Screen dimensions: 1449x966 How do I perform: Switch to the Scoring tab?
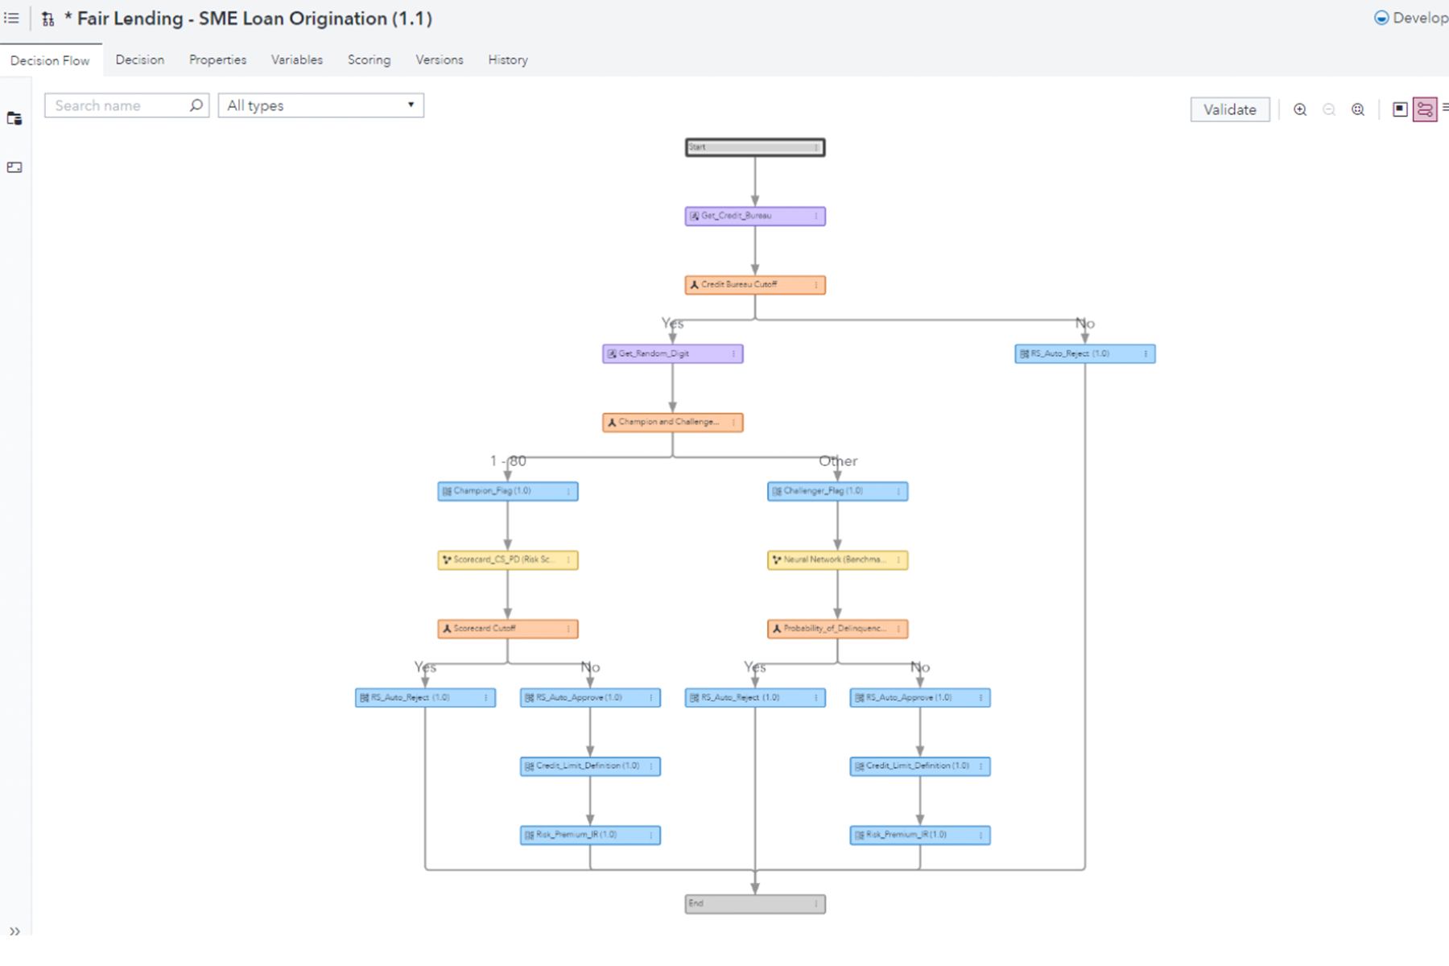pos(369,60)
